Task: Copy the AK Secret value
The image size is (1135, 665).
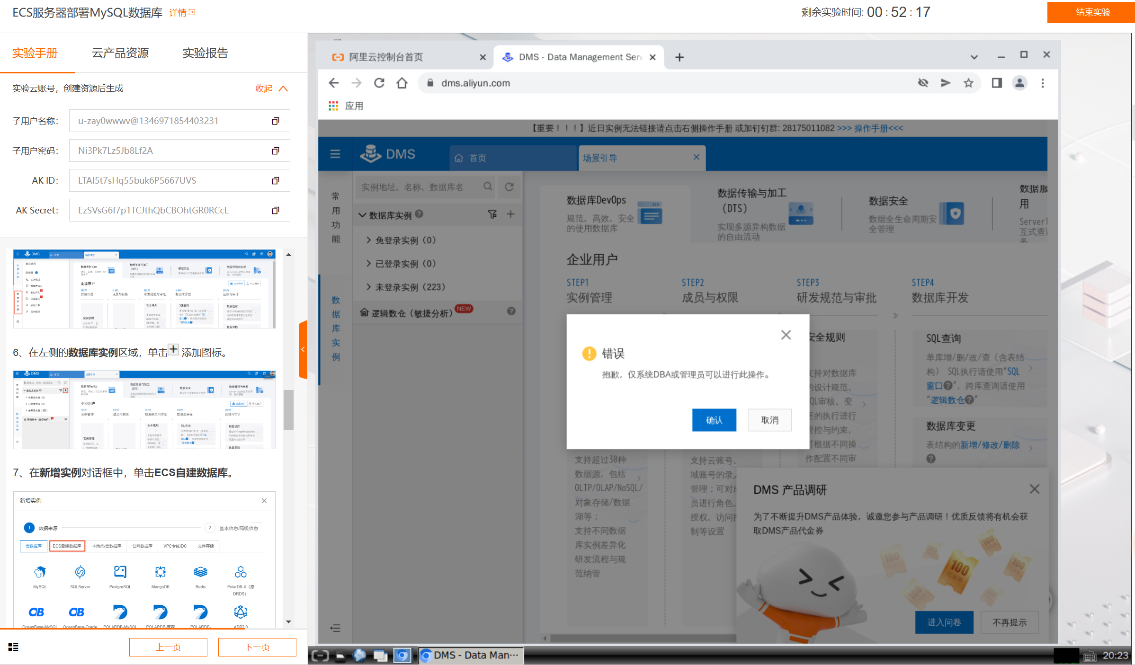Action: click(275, 211)
